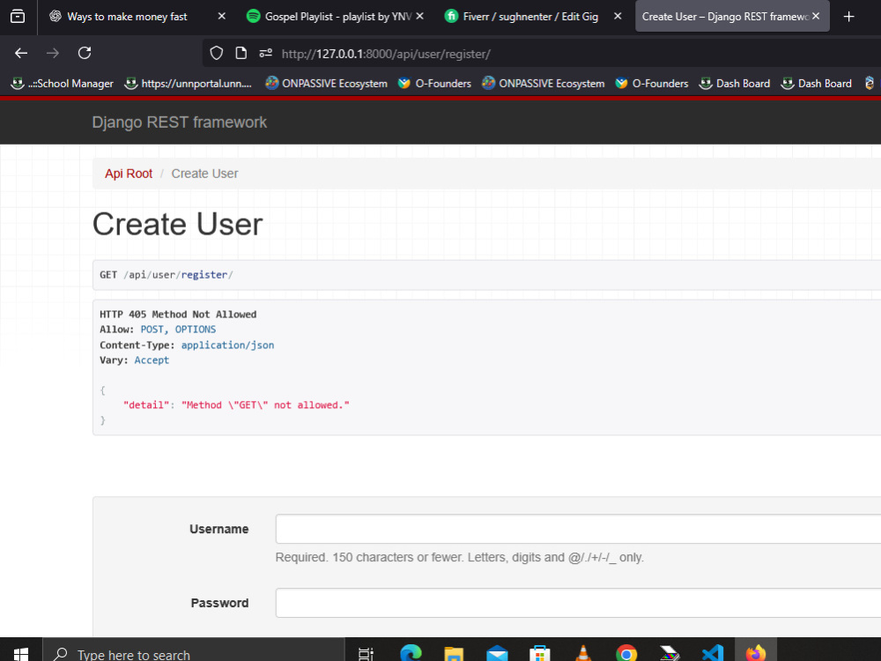This screenshot has width=881, height=661.
Task: Go to Api Root breadcrumb
Action: coord(128,174)
